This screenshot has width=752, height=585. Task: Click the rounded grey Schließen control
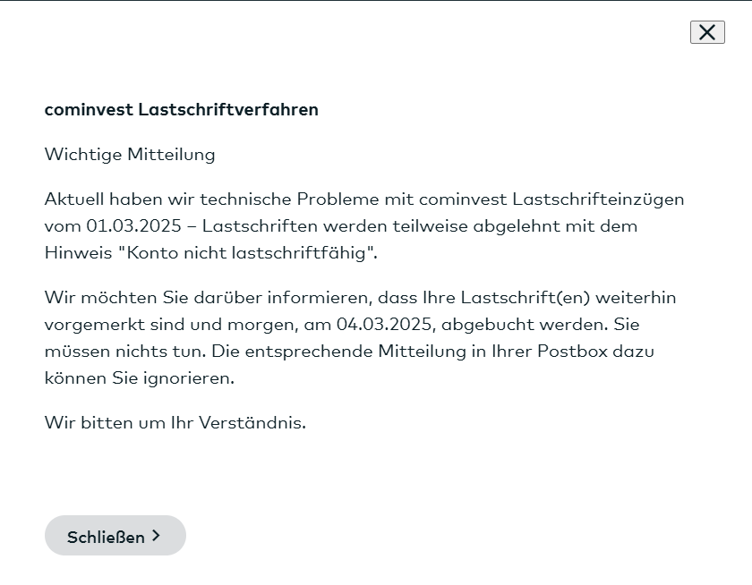click(x=115, y=535)
